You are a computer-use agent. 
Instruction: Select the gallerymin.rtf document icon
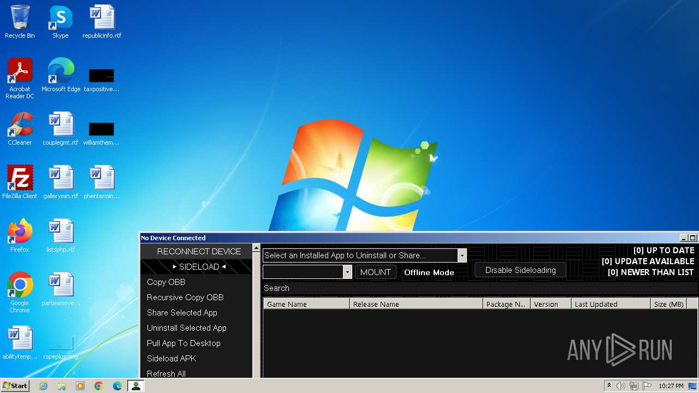(61, 182)
